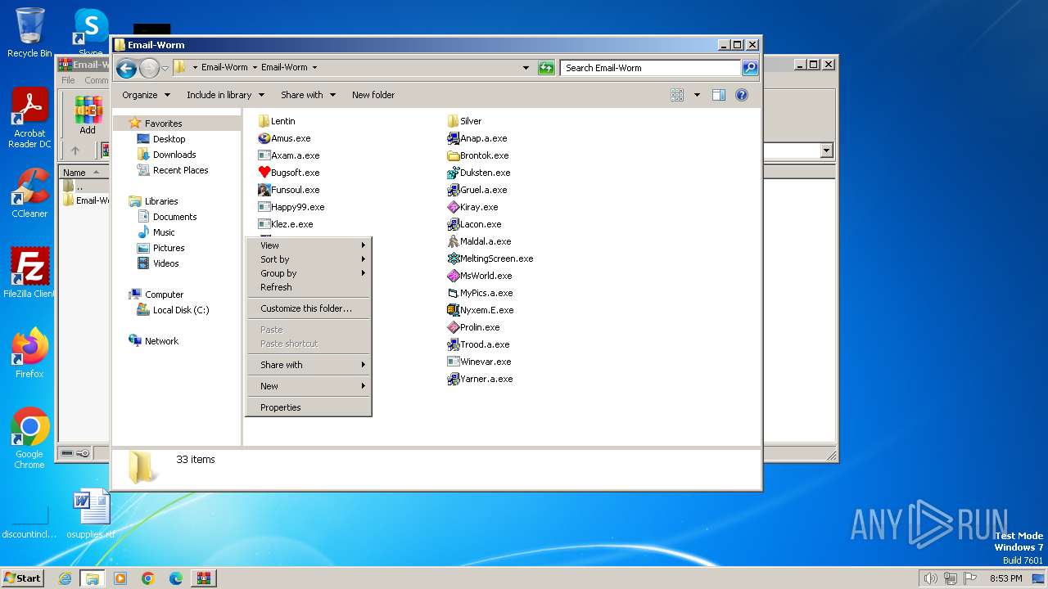Image resolution: width=1048 pixels, height=589 pixels.
Task: Select Duksten.exe icon
Action: [x=453, y=173]
